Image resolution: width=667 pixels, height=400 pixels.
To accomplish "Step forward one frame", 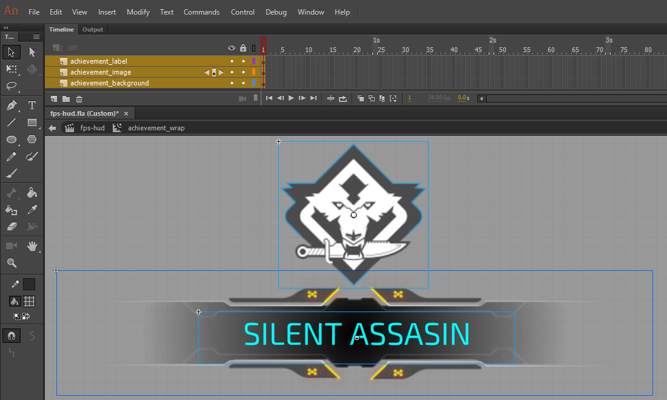I will pyautogui.click(x=302, y=98).
